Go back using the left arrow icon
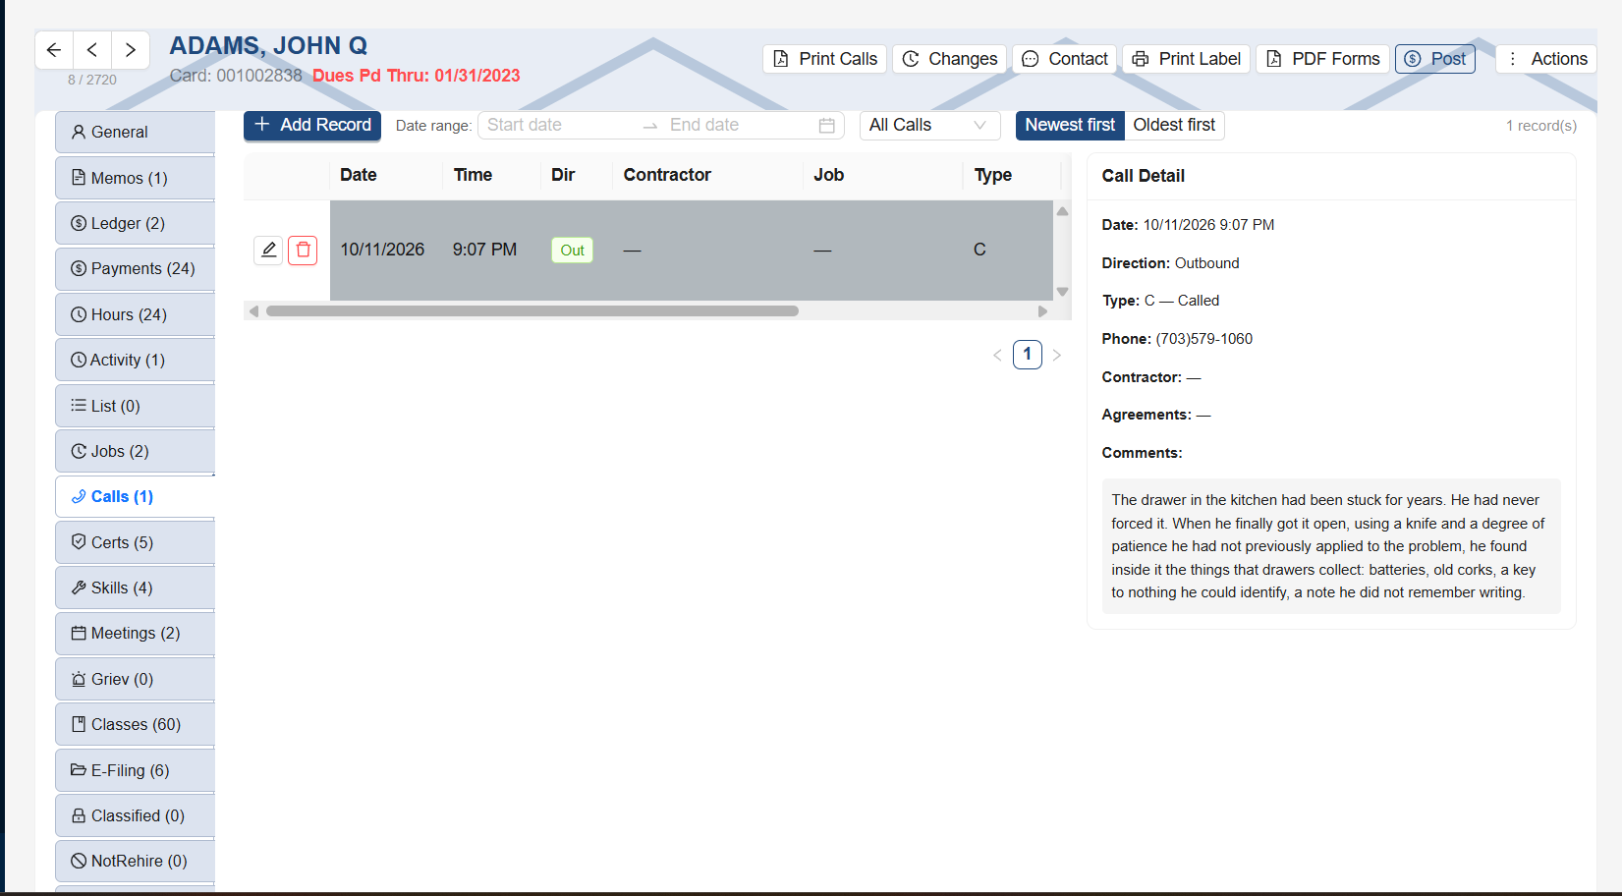 click(54, 50)
